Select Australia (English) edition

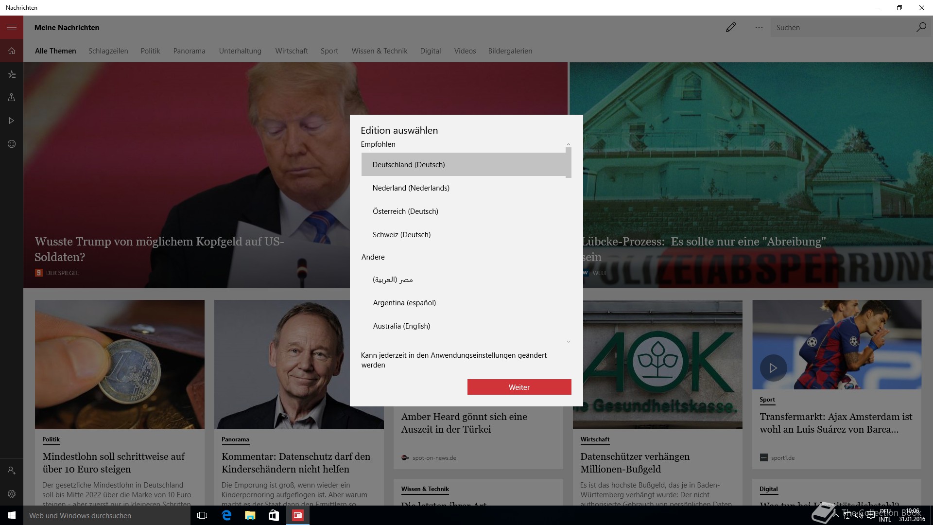(464, 326)
